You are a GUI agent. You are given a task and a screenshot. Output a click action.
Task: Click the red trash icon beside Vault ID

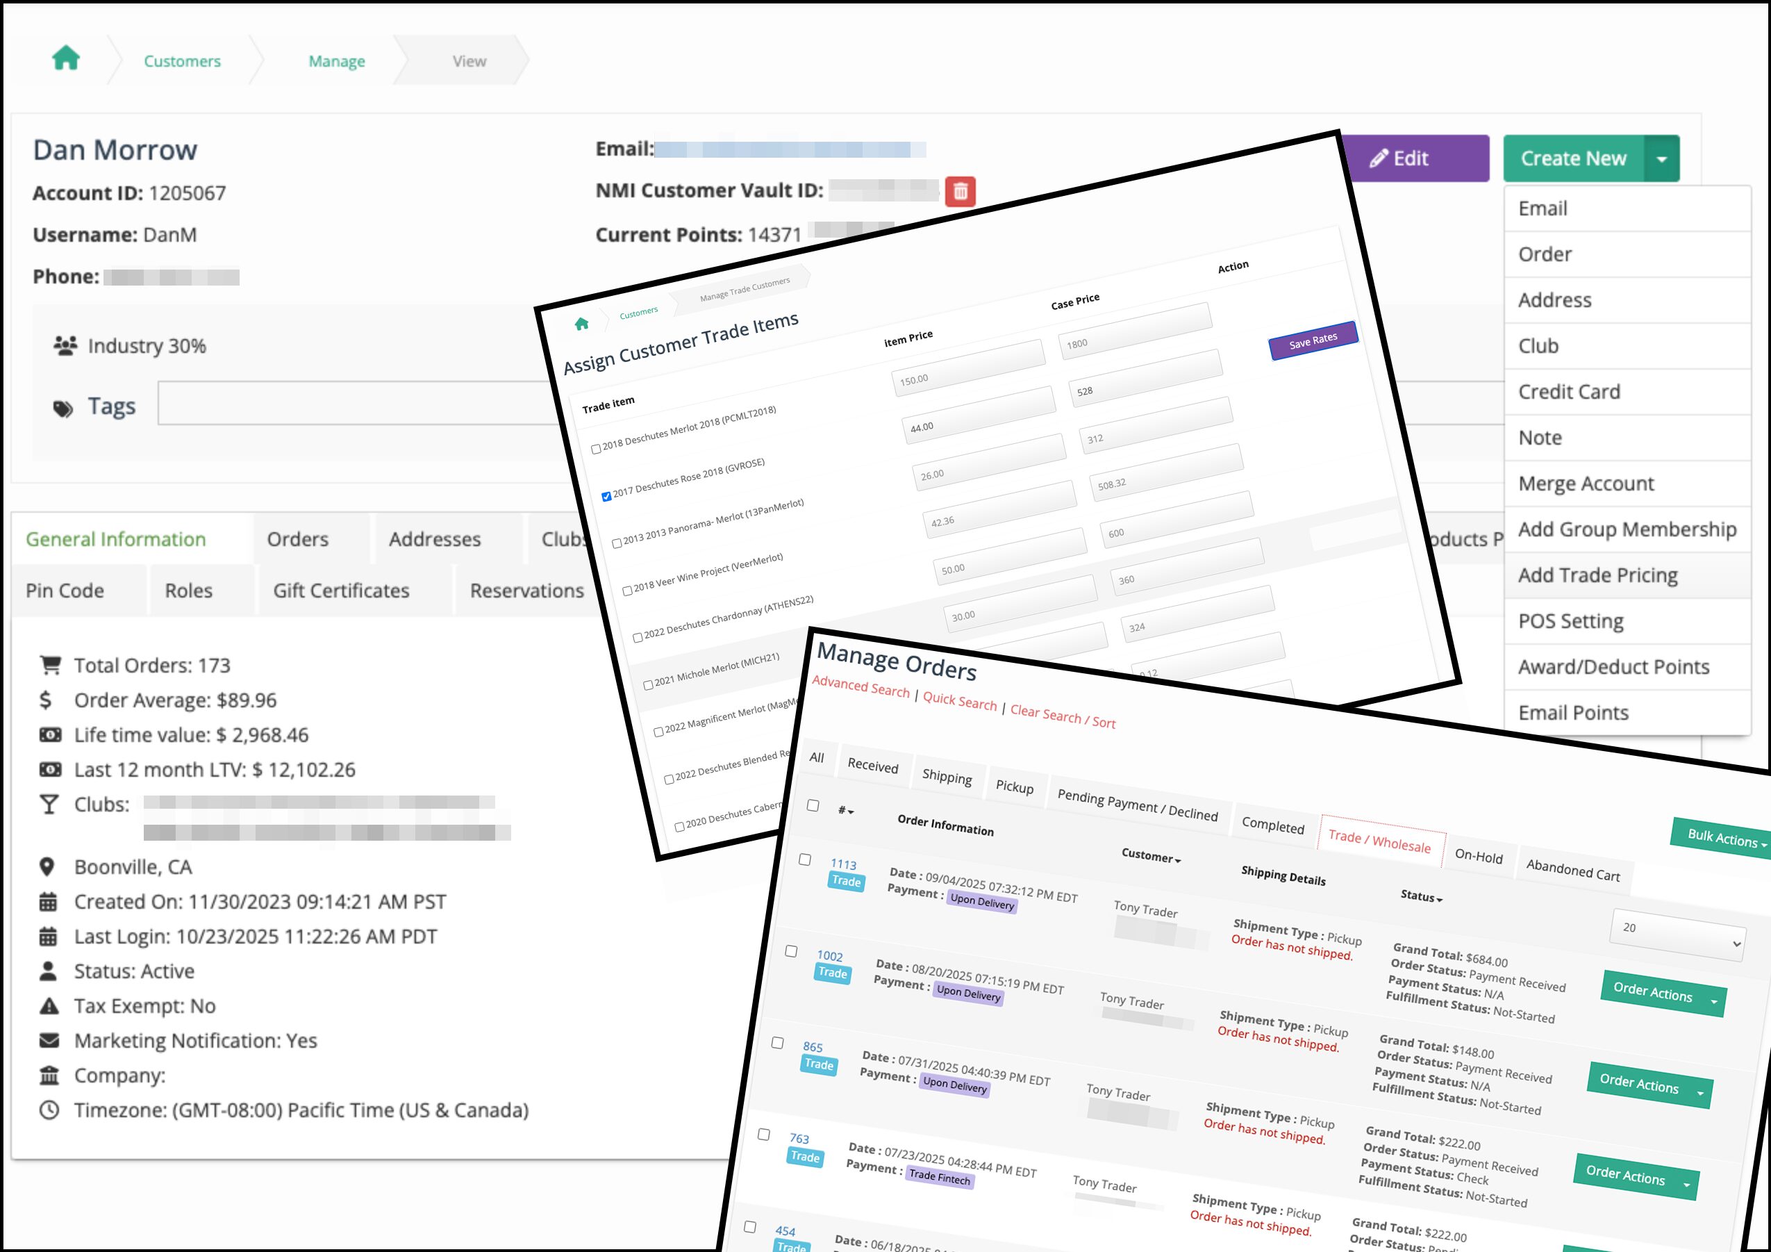tap(960, 191)
